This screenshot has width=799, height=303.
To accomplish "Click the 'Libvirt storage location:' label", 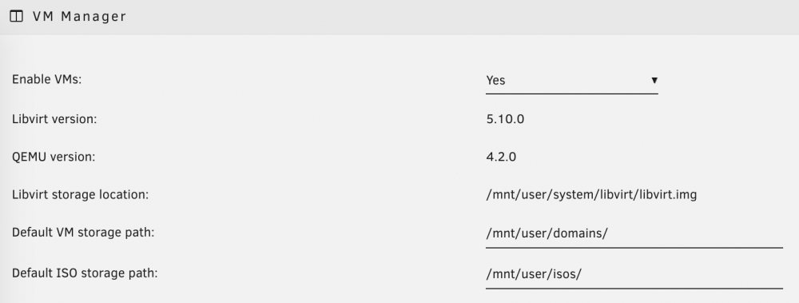I will 81,195.
